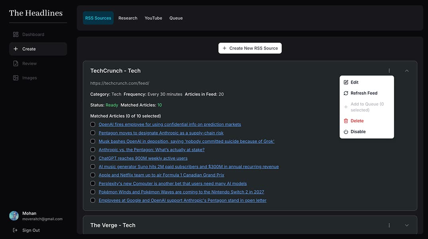Click Create New RSS Source
Image resolution: width=428 pixels, height=239 pixels.
point(250,48)
